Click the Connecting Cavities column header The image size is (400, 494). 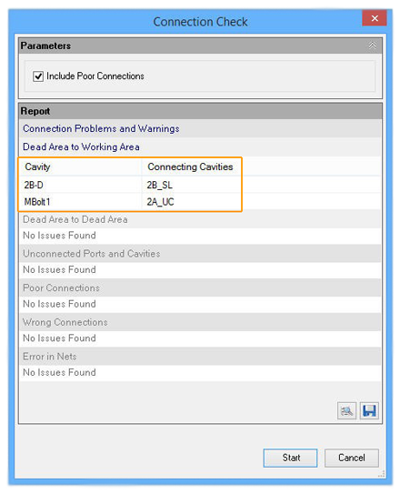point(191,167)
